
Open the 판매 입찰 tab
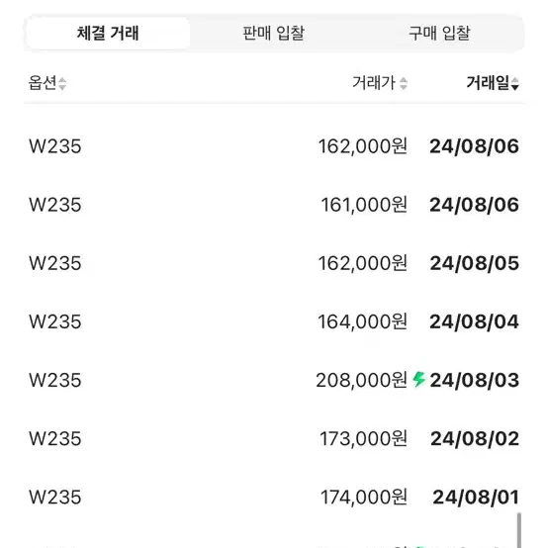click(274, 34)
